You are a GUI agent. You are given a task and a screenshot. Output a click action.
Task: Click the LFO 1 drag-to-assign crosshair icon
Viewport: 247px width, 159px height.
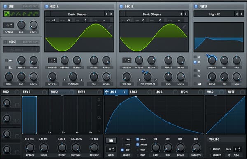[107, 92]
